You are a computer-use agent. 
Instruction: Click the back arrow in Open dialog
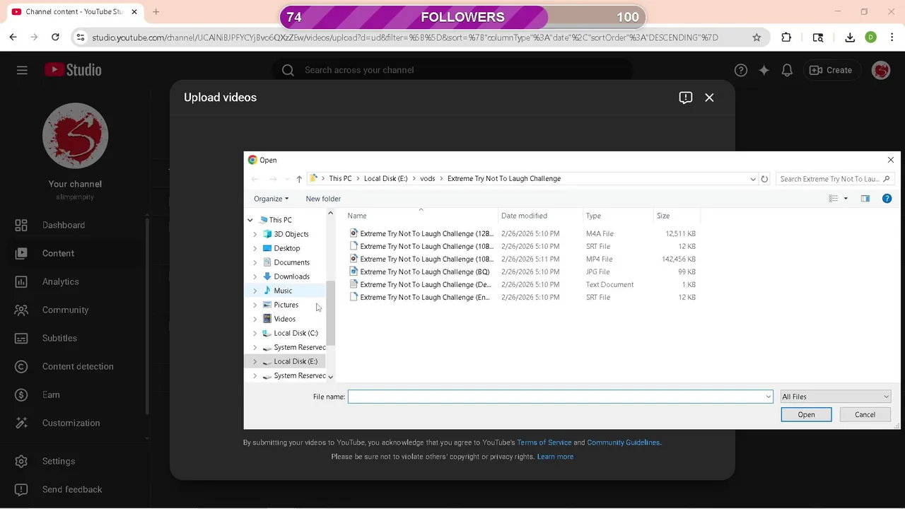[255, 179]
